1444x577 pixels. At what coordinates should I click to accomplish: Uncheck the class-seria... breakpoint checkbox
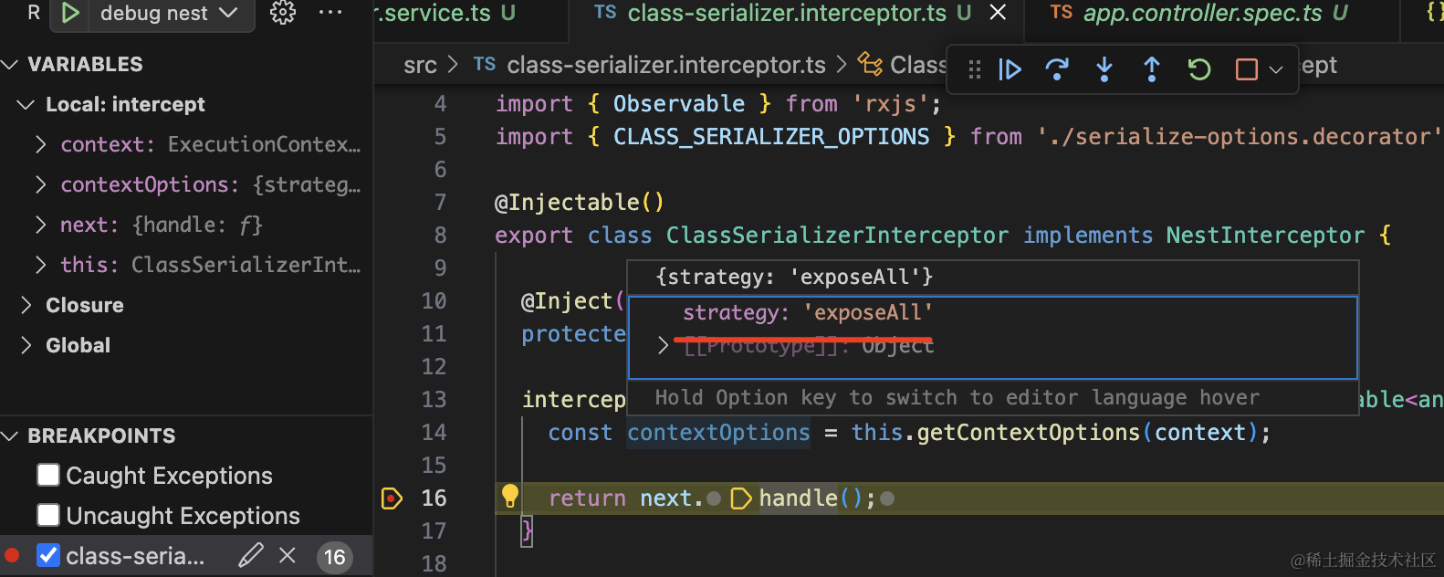tap(48, 555)
